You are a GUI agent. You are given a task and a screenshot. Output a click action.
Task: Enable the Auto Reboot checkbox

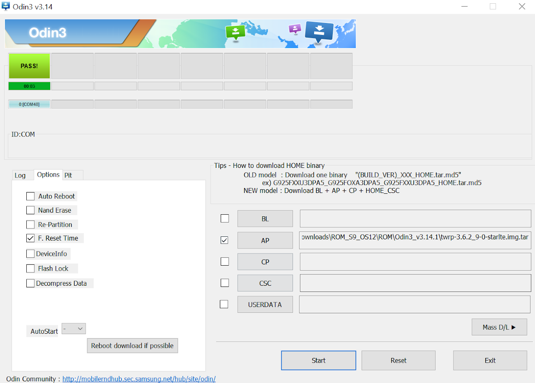tap(31, 196)
